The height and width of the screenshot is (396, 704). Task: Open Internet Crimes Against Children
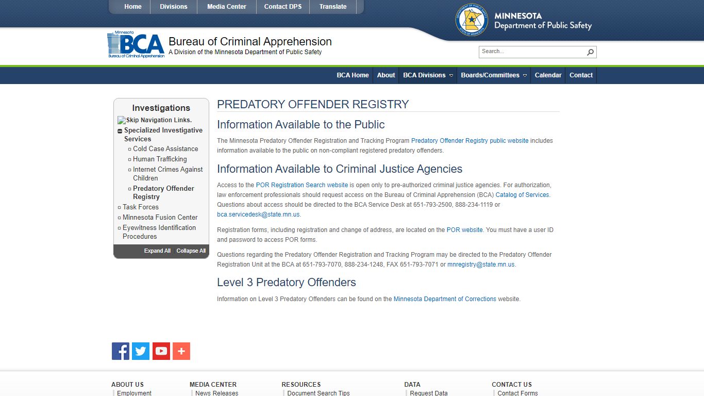click(x=168, y=174)
